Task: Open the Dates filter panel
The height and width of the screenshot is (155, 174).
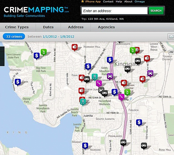Action: pos(48,27)
